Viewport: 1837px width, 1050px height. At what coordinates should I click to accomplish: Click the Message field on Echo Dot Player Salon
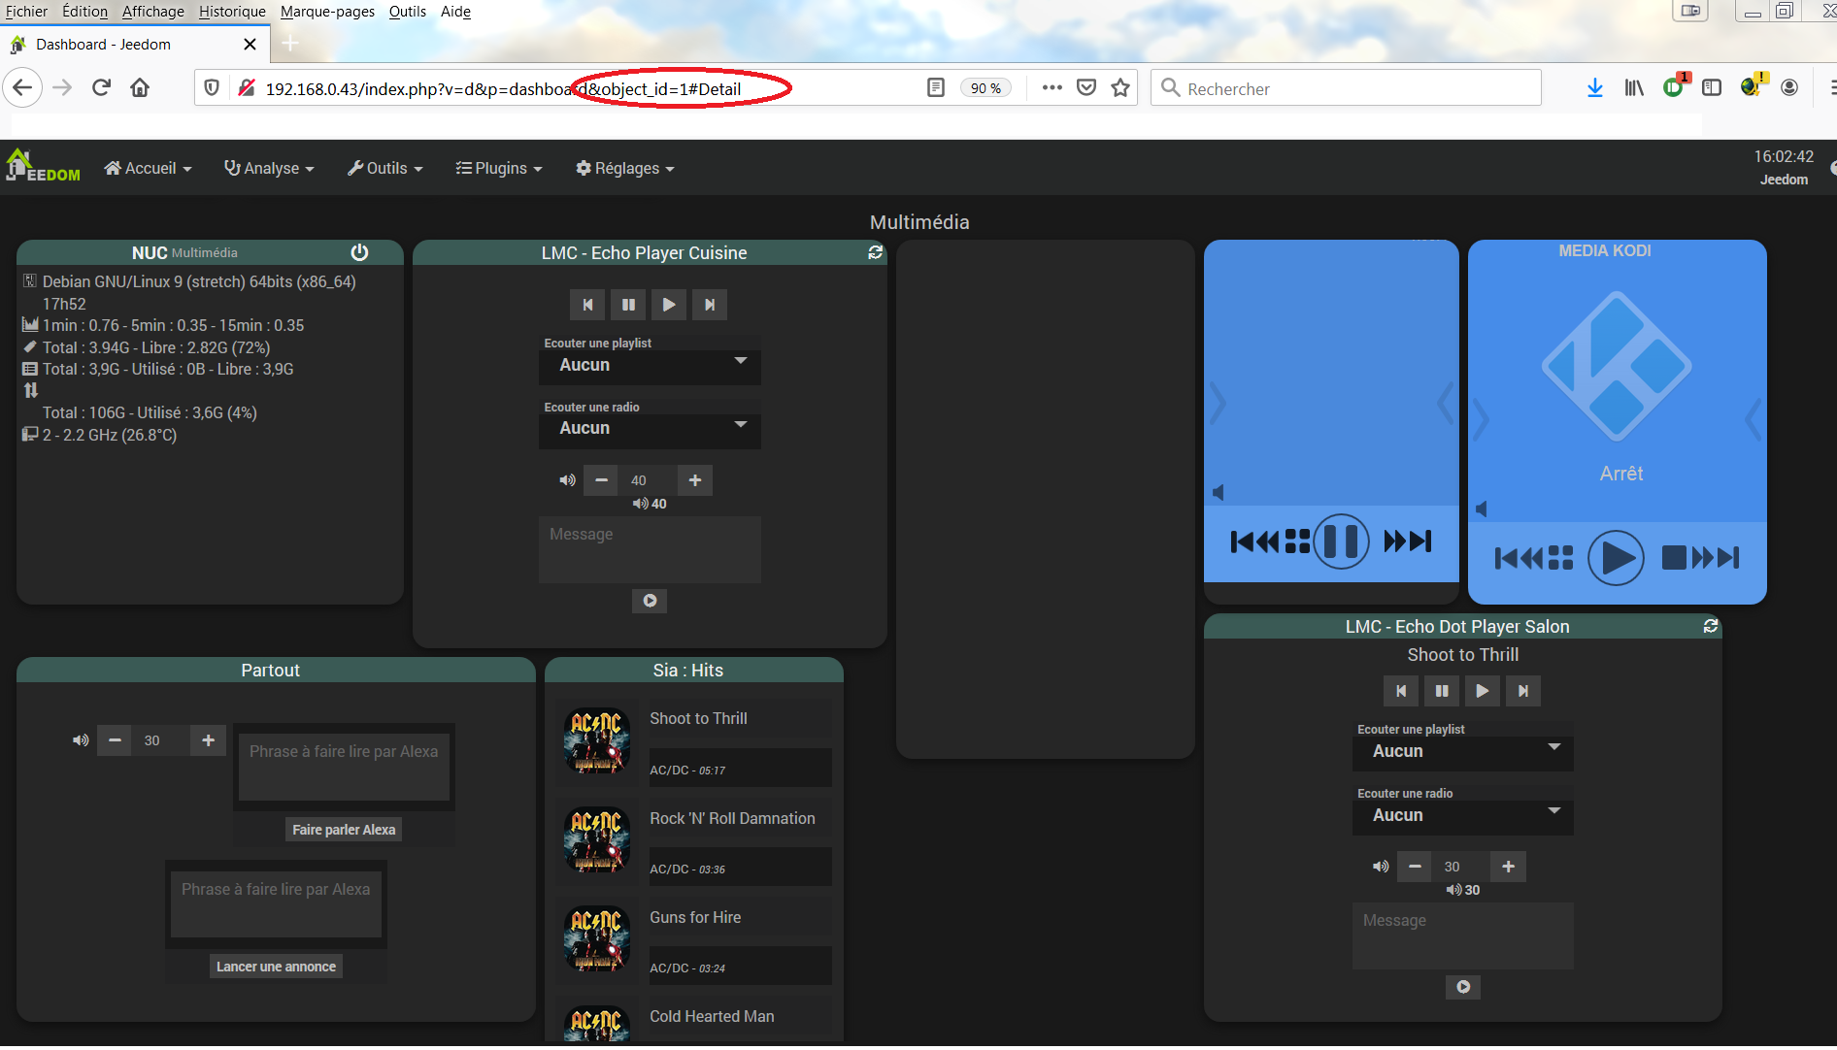click(1463, 935)
